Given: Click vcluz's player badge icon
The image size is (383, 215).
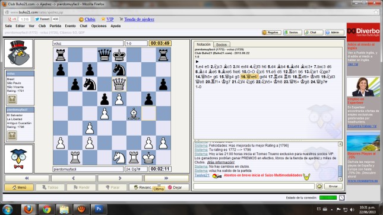Looking at the screenshot, I should (12, 100).
